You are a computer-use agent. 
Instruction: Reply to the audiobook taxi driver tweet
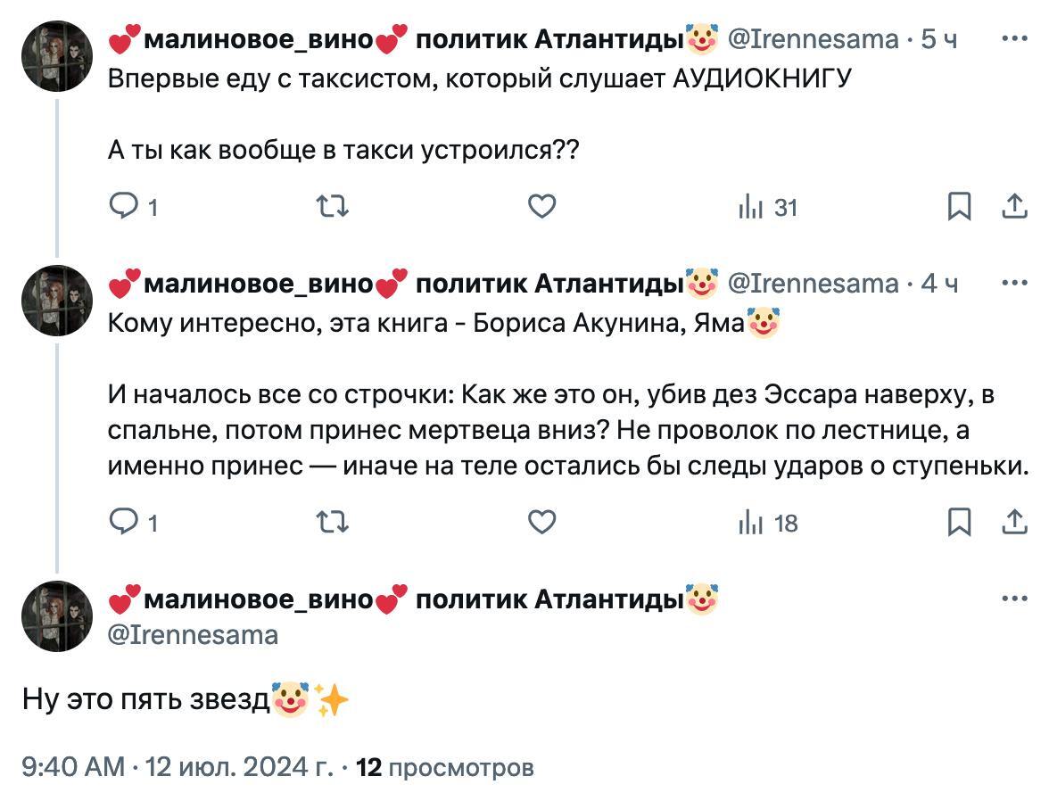(x=120, y=208)
